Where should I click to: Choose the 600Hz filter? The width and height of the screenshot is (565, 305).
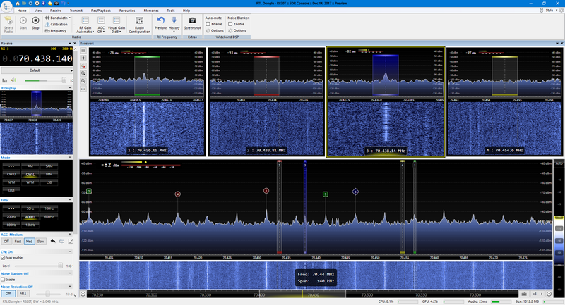click(49, 217)
